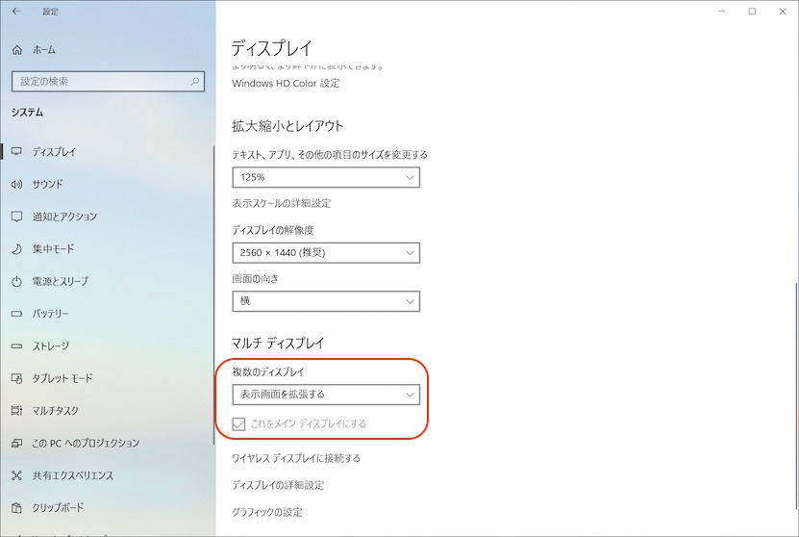
Task: Click ワイヤレス ディスプレイに接続する link
Action: [296, 458]
